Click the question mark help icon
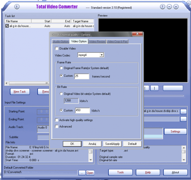The width and height of the screenshot is (191, 180). [x=162, y=6]
